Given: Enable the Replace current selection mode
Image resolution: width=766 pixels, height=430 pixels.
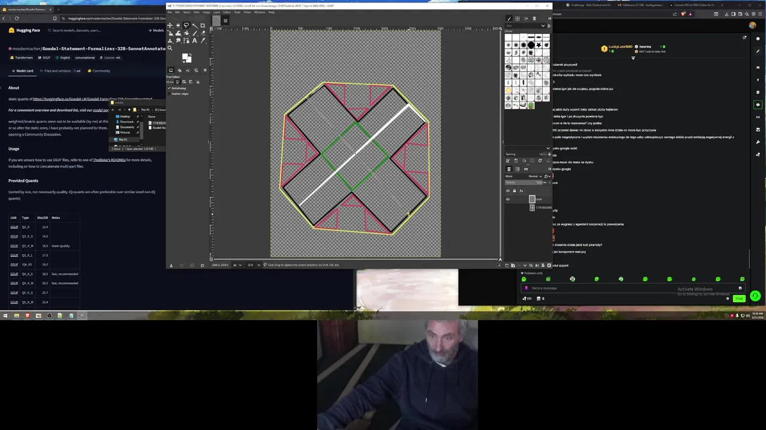Looking at the screenshot, I should click(x=178, y=82).
